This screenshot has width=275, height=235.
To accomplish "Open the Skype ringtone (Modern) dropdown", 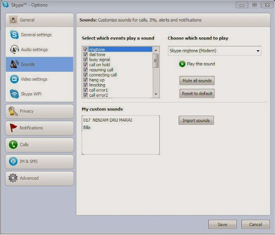I will point(214,51).
